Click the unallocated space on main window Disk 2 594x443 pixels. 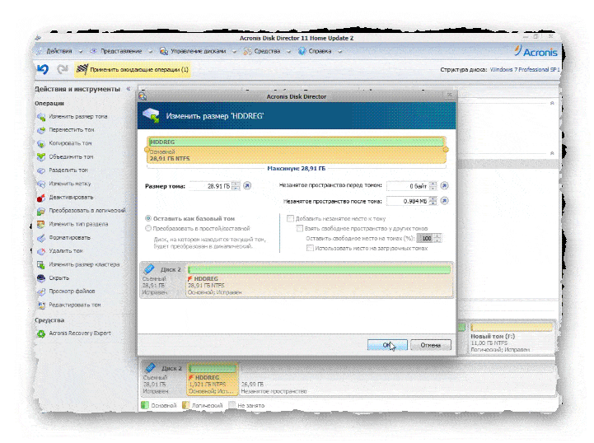point(398,379)
